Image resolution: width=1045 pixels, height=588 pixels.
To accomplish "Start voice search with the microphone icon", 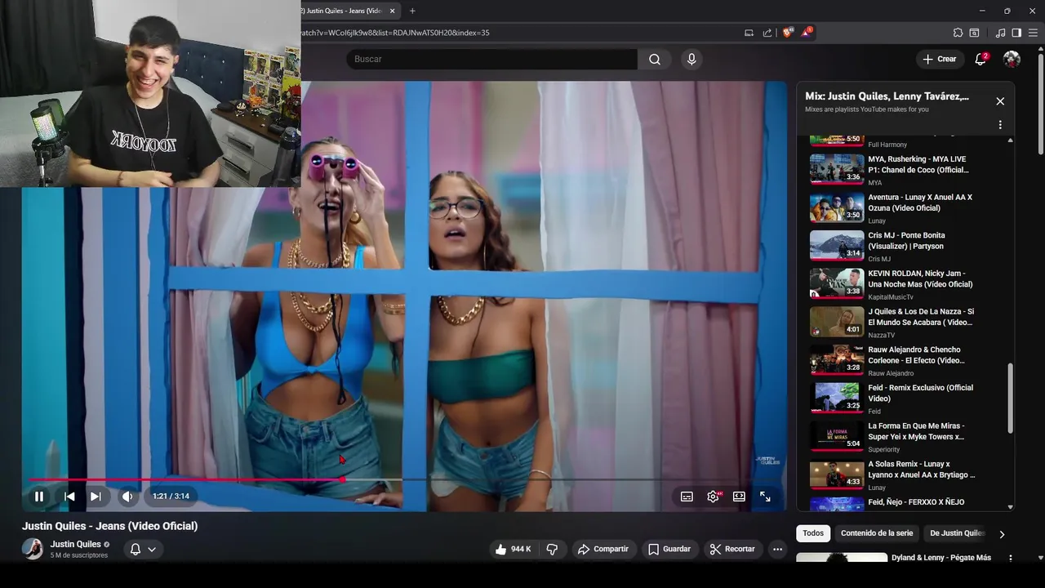I will 691,59.
